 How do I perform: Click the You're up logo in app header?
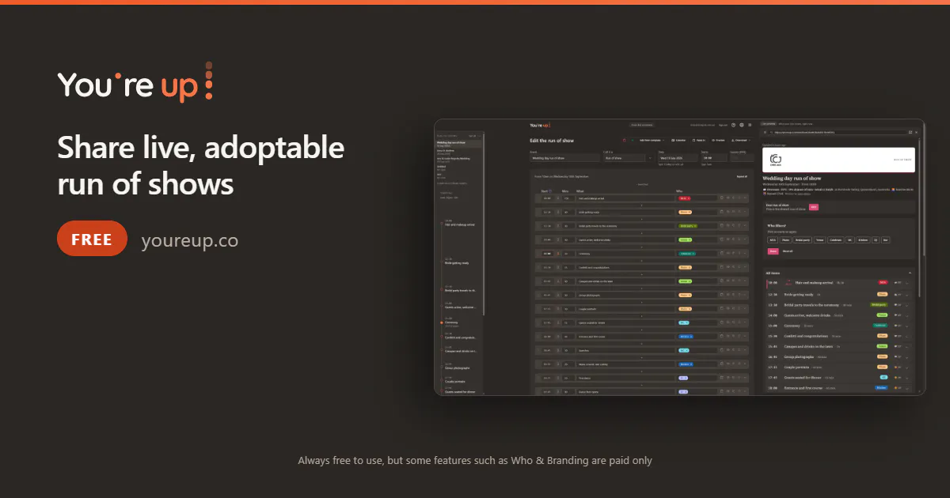point(540,125)
